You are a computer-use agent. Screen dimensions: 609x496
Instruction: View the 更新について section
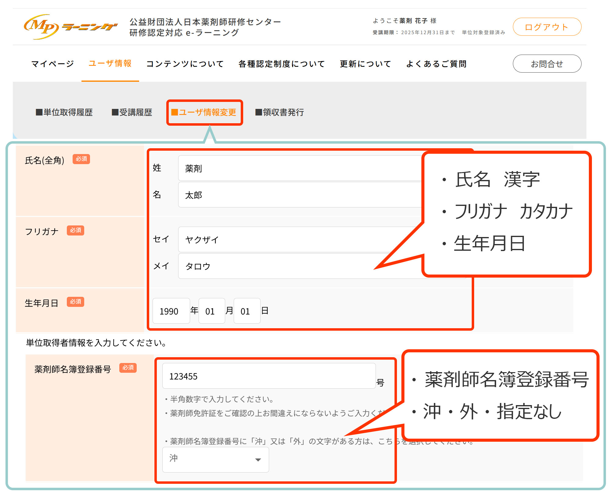point(365,64)
